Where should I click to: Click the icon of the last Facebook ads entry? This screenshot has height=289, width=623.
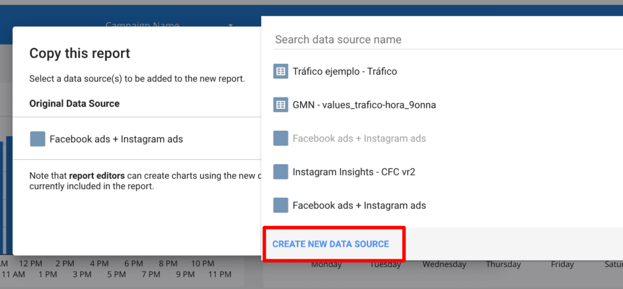[280, 206]
